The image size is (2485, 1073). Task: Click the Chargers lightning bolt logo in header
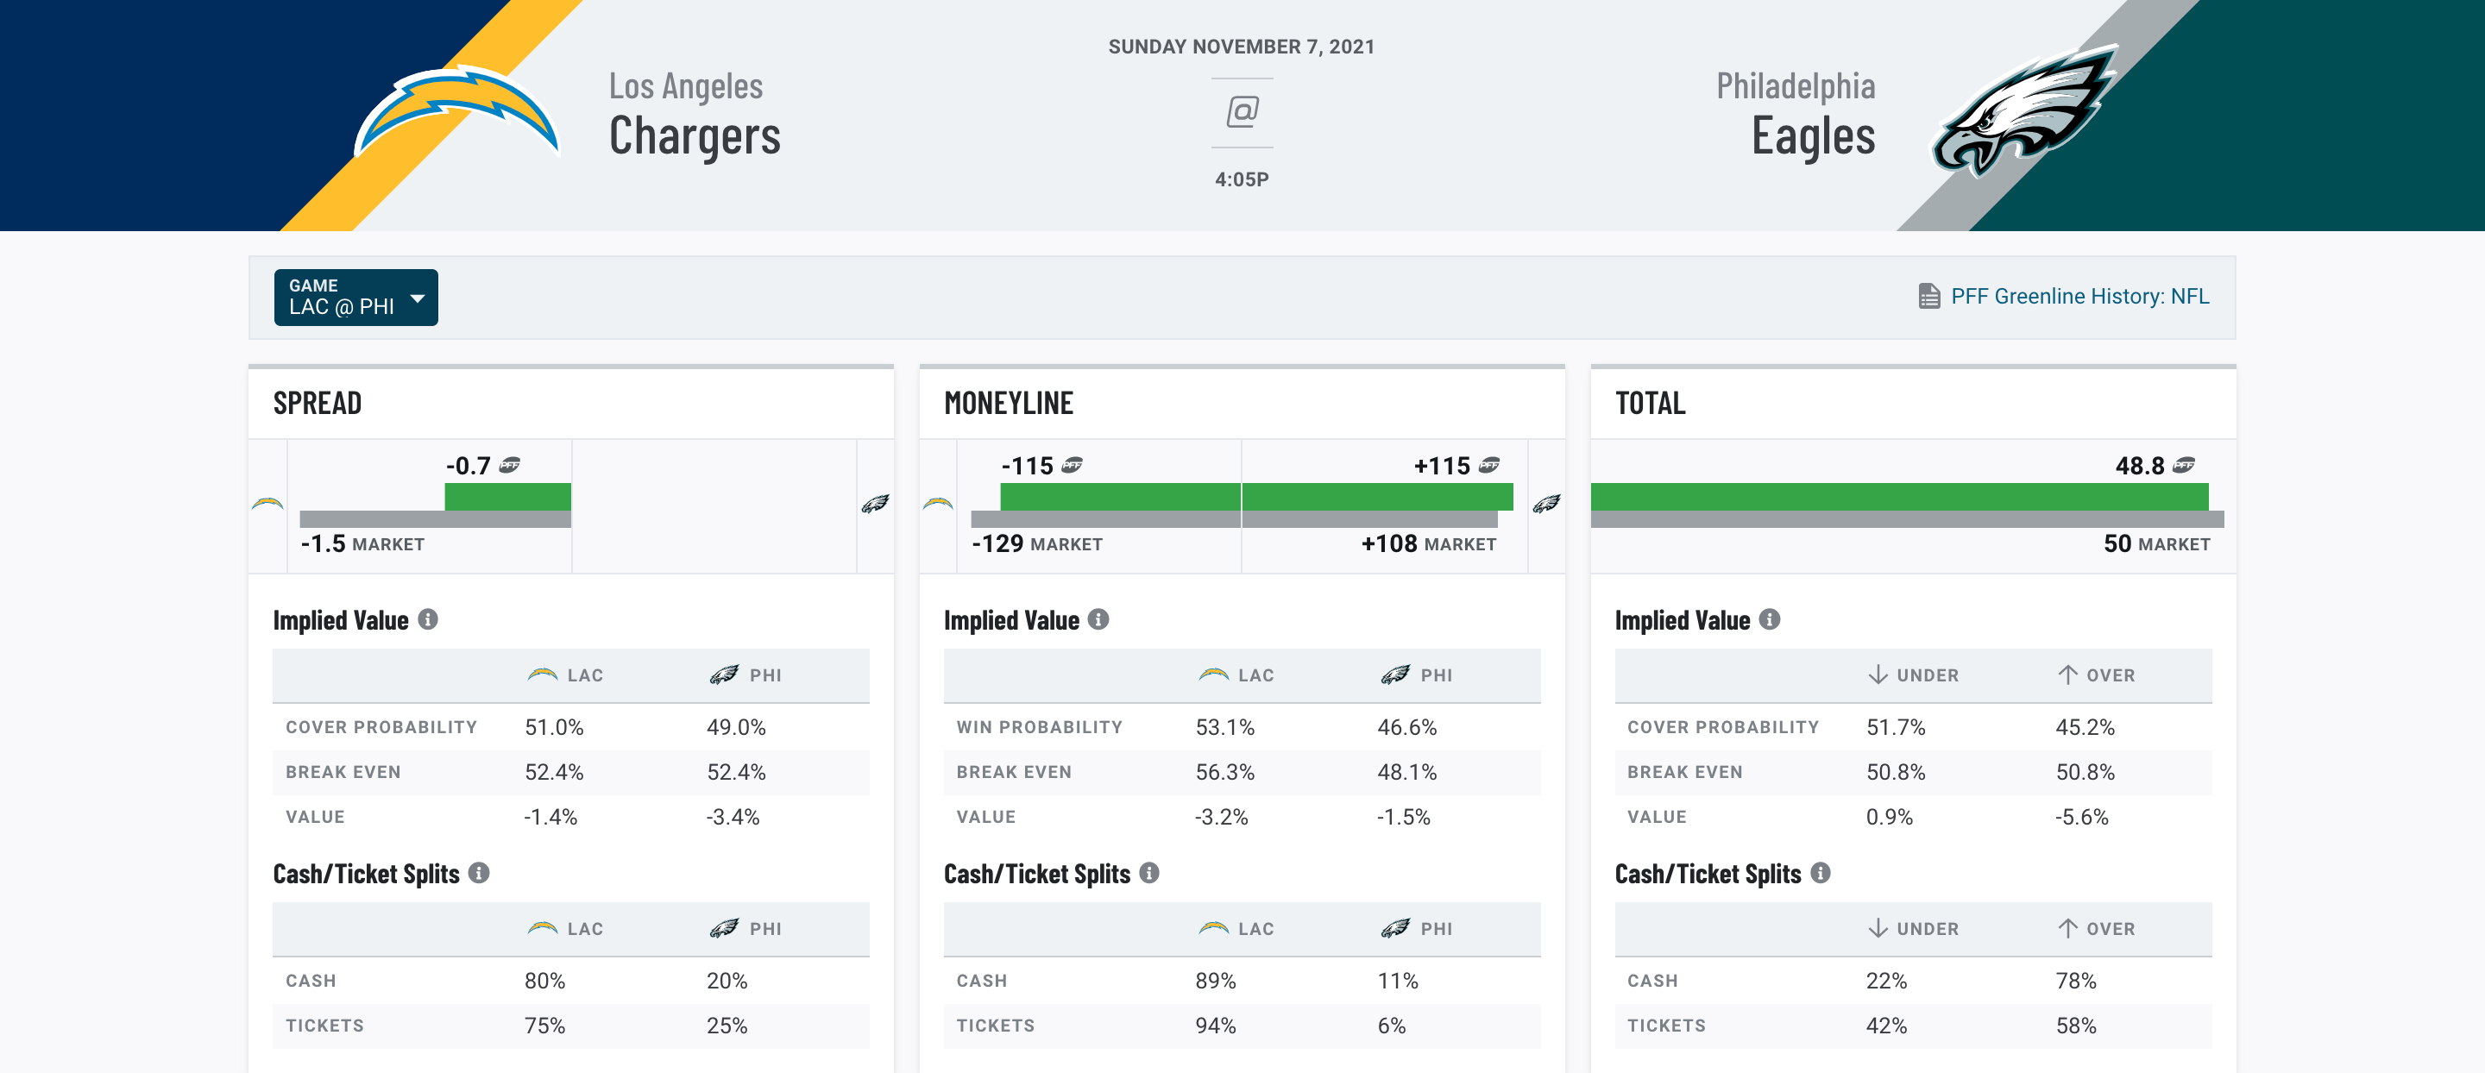[456, 112]
